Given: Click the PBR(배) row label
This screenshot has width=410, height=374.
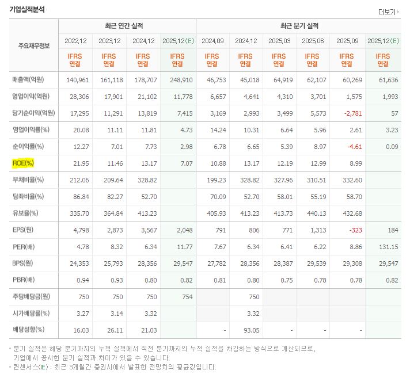Looking at the screenshot, I should click(x=24, y=280).
